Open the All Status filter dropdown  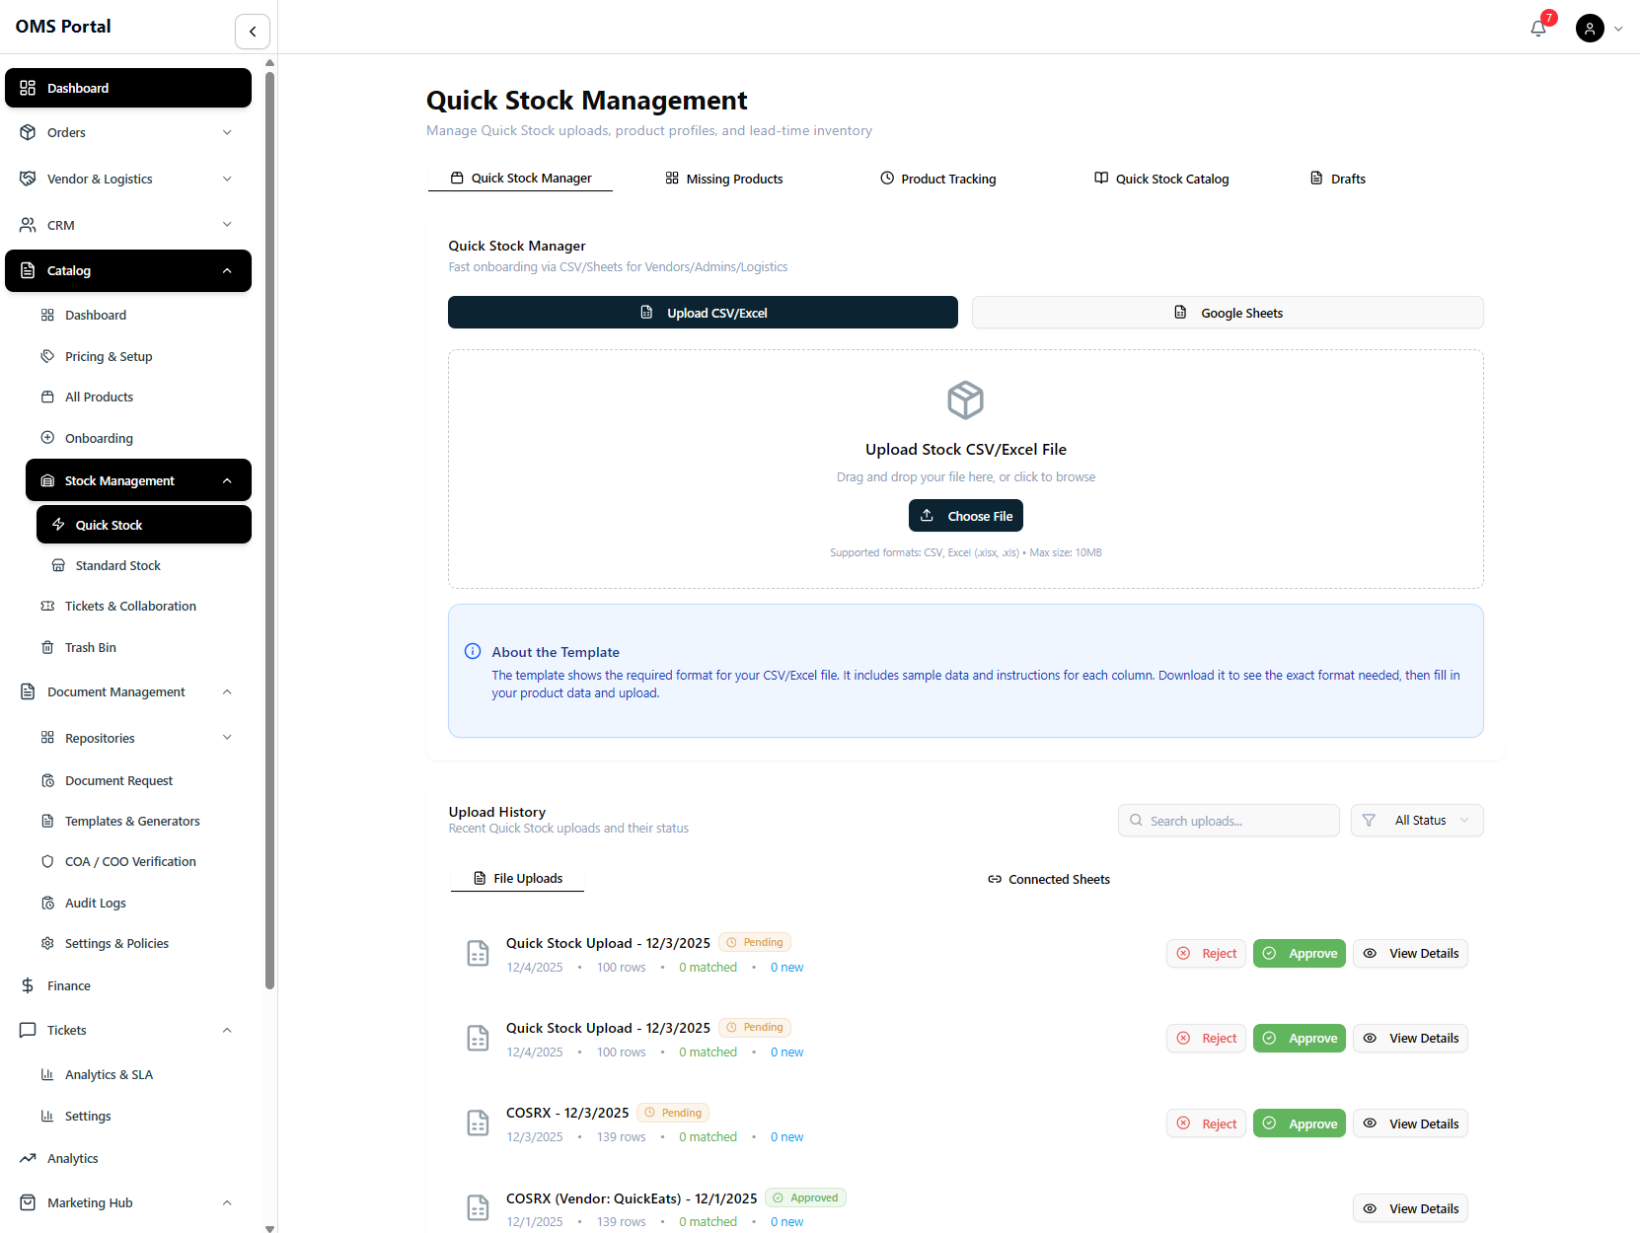click(1417, 820)
